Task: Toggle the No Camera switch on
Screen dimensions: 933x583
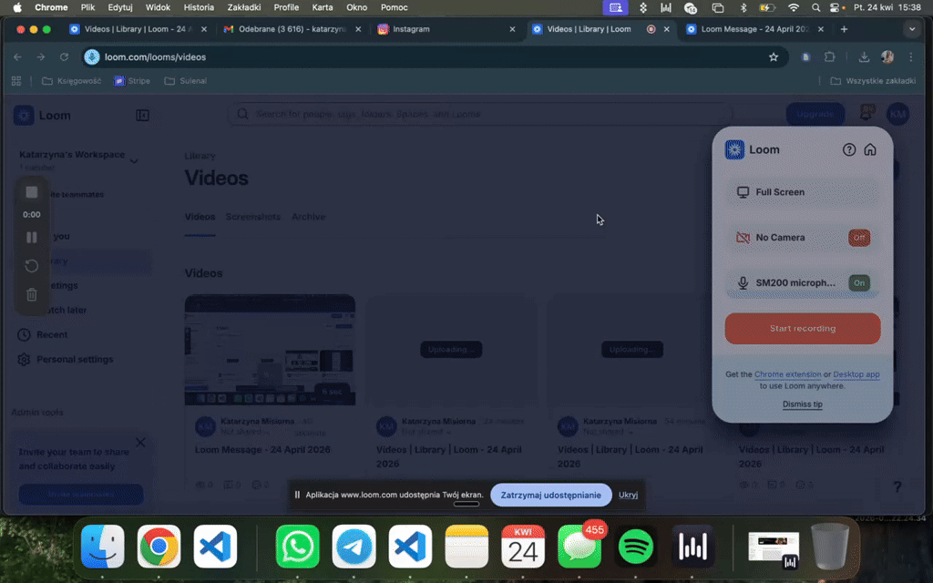Action: 859,238
